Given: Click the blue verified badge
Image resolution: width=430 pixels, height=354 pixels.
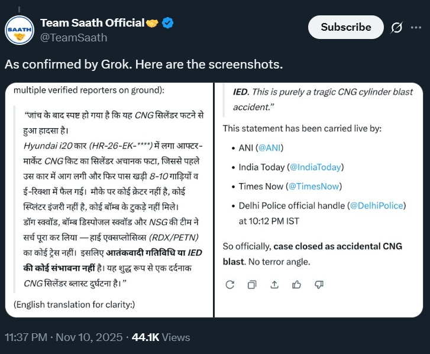Looking at the screenshot, I should click(x=167, y=23).
